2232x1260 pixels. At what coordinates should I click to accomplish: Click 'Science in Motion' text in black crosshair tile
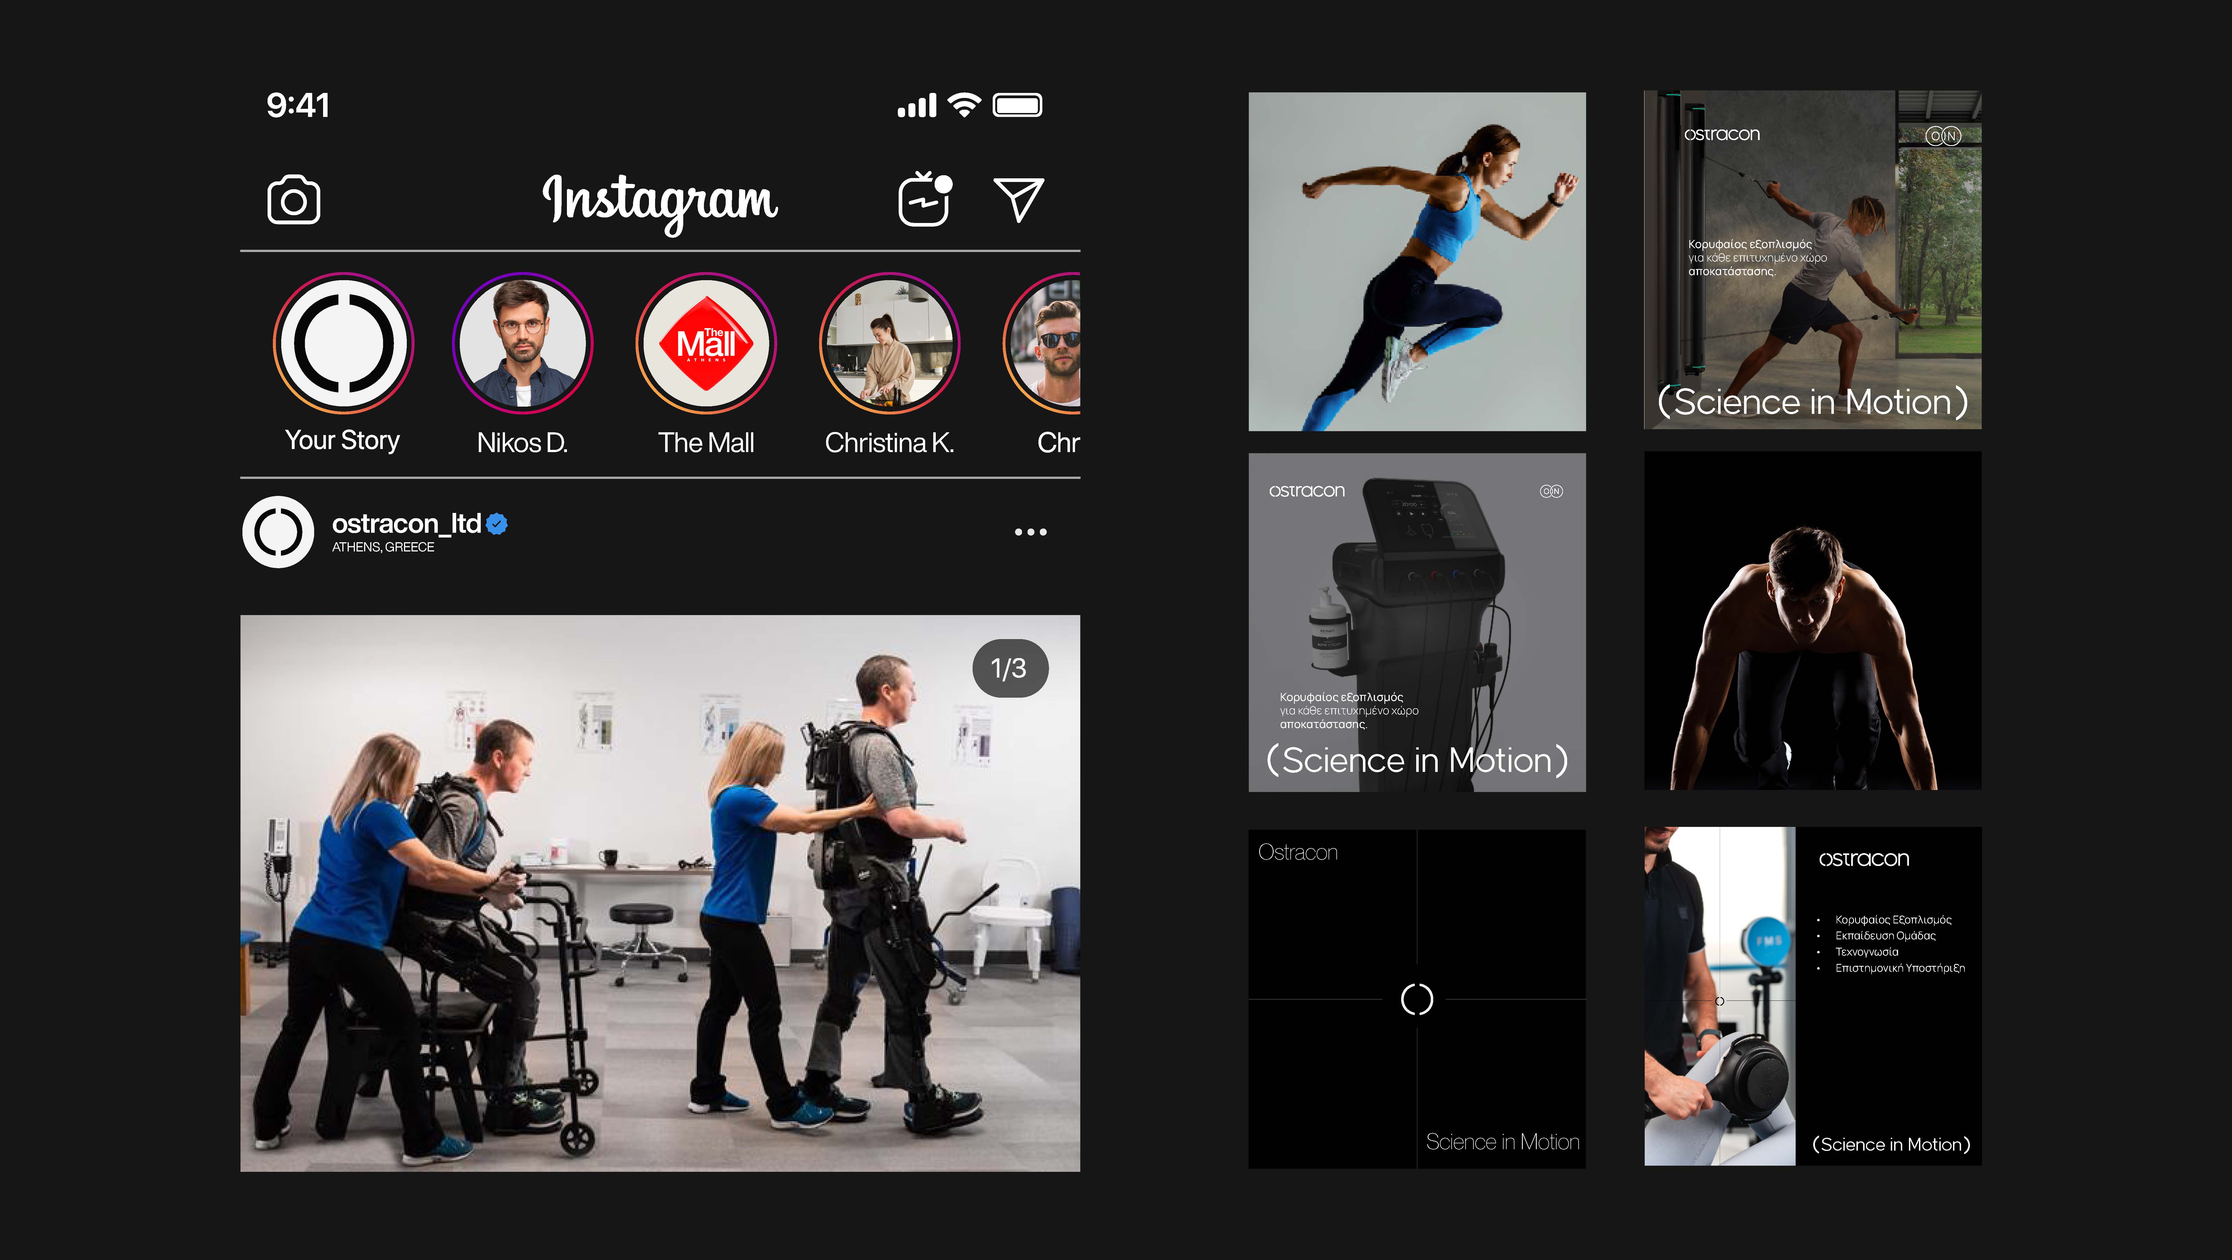coord(1503,1142)
